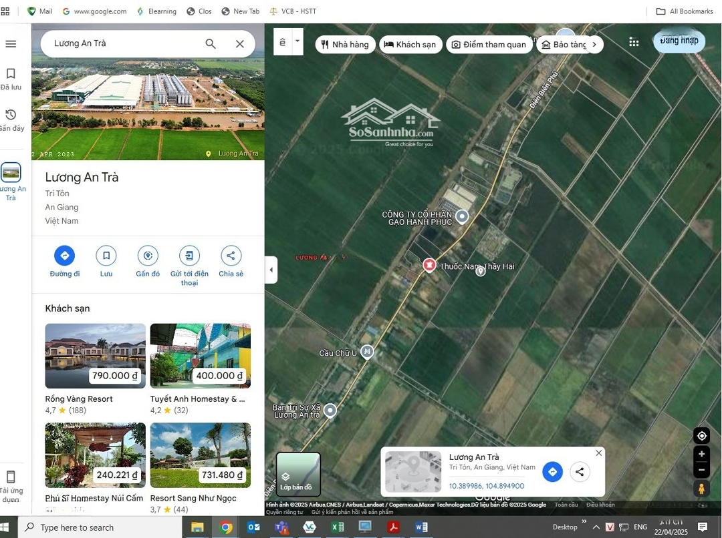Select the Nhà hàng category chip

coord(345,44)
